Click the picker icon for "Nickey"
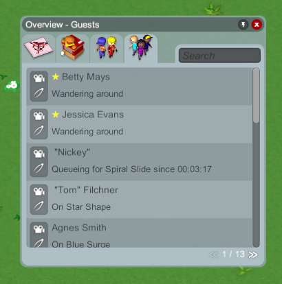The image size is (282, 284). 39,169
